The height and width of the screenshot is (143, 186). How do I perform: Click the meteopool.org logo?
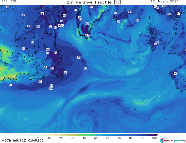(x=173, y=140)
